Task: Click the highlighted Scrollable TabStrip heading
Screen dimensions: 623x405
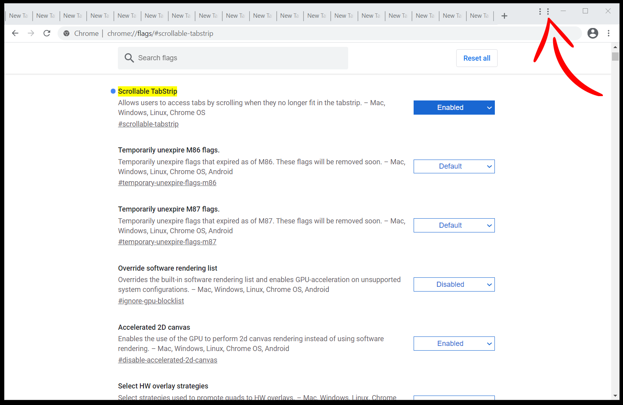Action: coord(147,91)
